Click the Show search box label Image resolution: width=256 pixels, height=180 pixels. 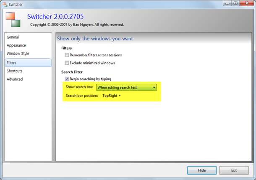click(x=79, y=87)
